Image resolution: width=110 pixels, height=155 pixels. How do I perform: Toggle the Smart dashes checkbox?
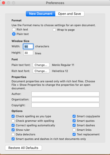coord(74,125)
